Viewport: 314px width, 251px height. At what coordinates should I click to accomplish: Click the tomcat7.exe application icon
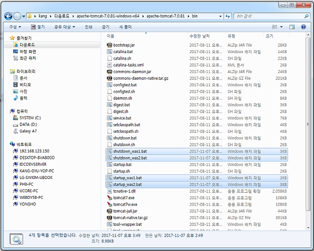click(x=109, y=197)
